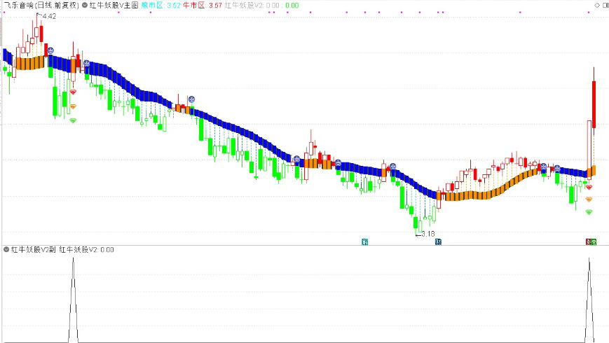Image resolution: width=609 pixels, height=343 pixels.
Task: Click the small square icon beside the top-right diamond
Action: [x=605, y=5]
